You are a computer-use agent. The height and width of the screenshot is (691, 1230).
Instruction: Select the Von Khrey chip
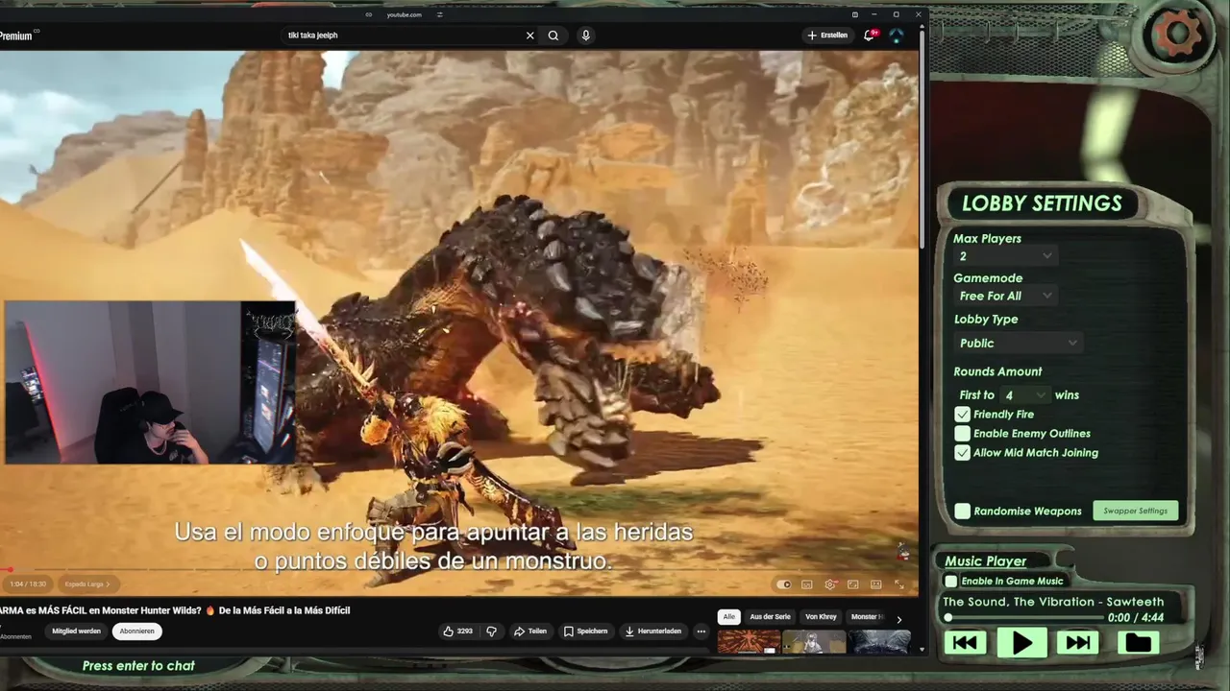point(821,617)
